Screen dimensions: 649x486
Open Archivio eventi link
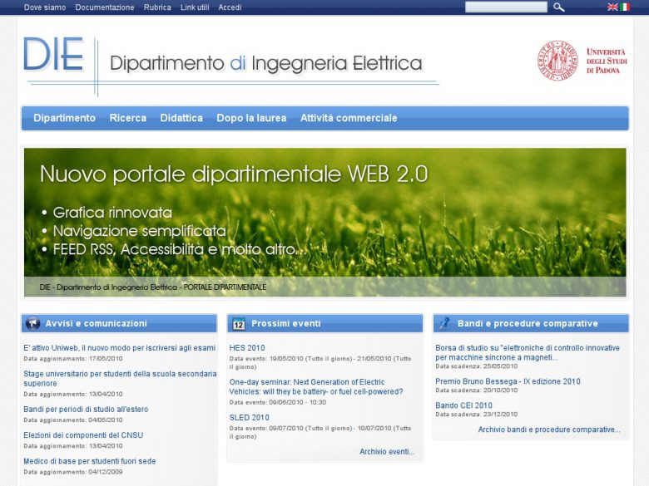tap(387, 452)
